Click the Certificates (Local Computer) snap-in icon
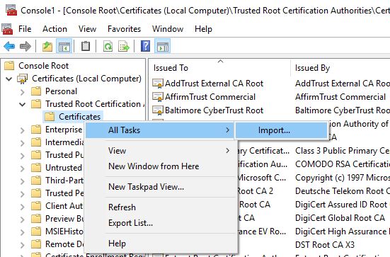The image size is (390, 257). point(22,79)
